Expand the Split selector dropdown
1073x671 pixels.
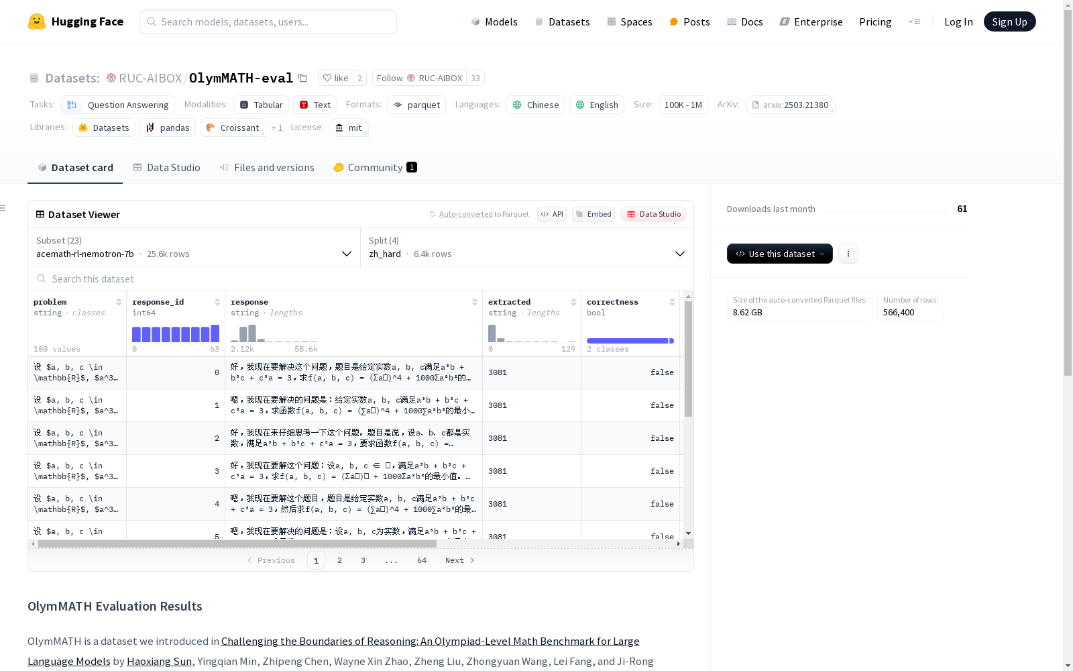point(527,247)
